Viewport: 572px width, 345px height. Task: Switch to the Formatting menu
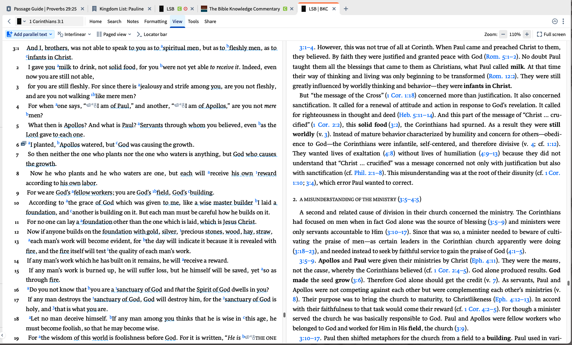(x=155, y=21)
